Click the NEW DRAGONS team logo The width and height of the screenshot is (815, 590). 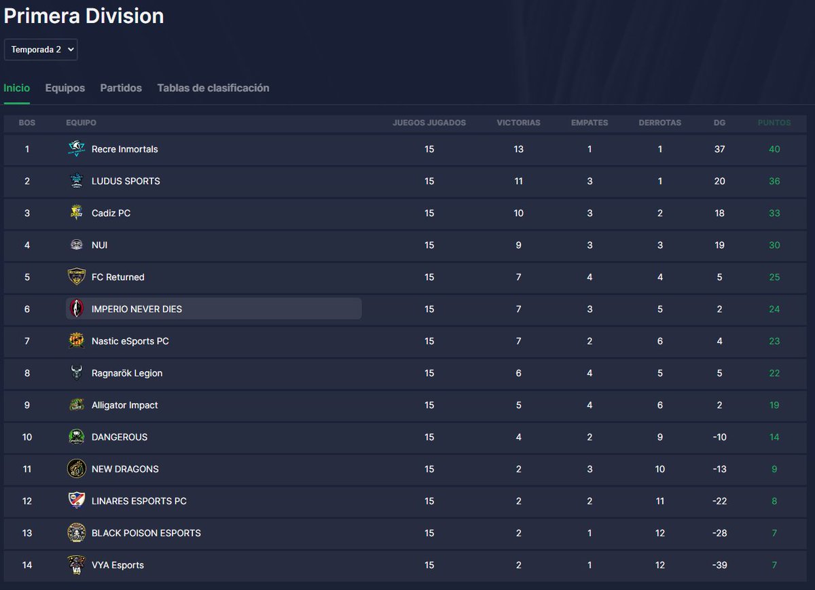pyautogui.click(x=77, y=468)
